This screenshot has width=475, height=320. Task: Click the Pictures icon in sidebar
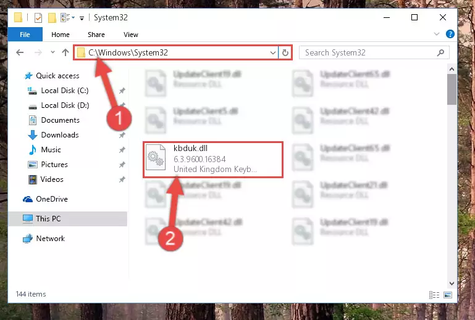(x=33, y=165)
